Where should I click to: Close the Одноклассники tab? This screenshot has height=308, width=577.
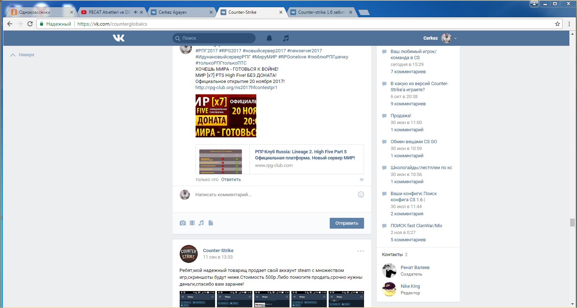[x=72, y=12]
